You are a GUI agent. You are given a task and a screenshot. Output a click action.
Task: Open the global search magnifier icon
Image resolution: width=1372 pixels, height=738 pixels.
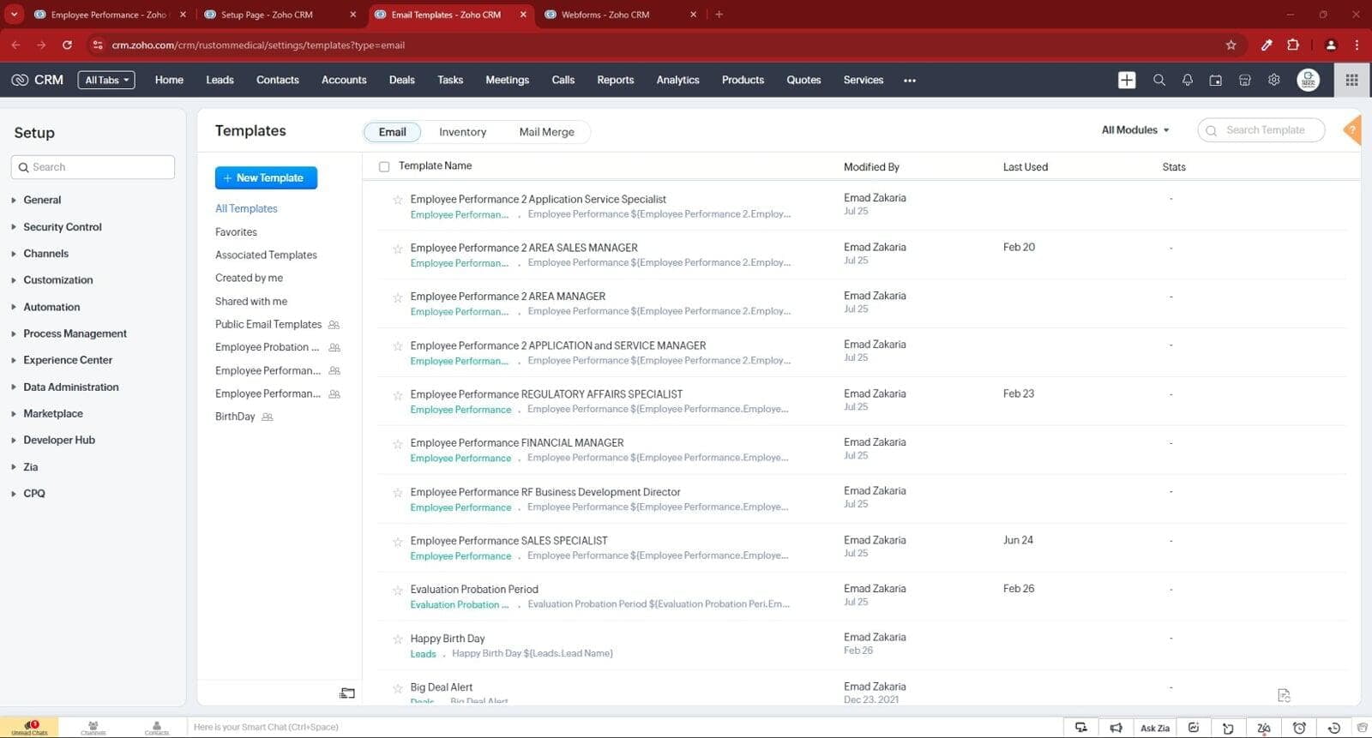(x=1158, y=80)
